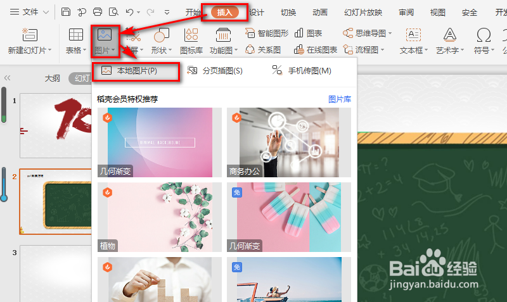Switch to the 设计 tab
The width and height of the screenshot is (507, 302).
click(257, 13)
